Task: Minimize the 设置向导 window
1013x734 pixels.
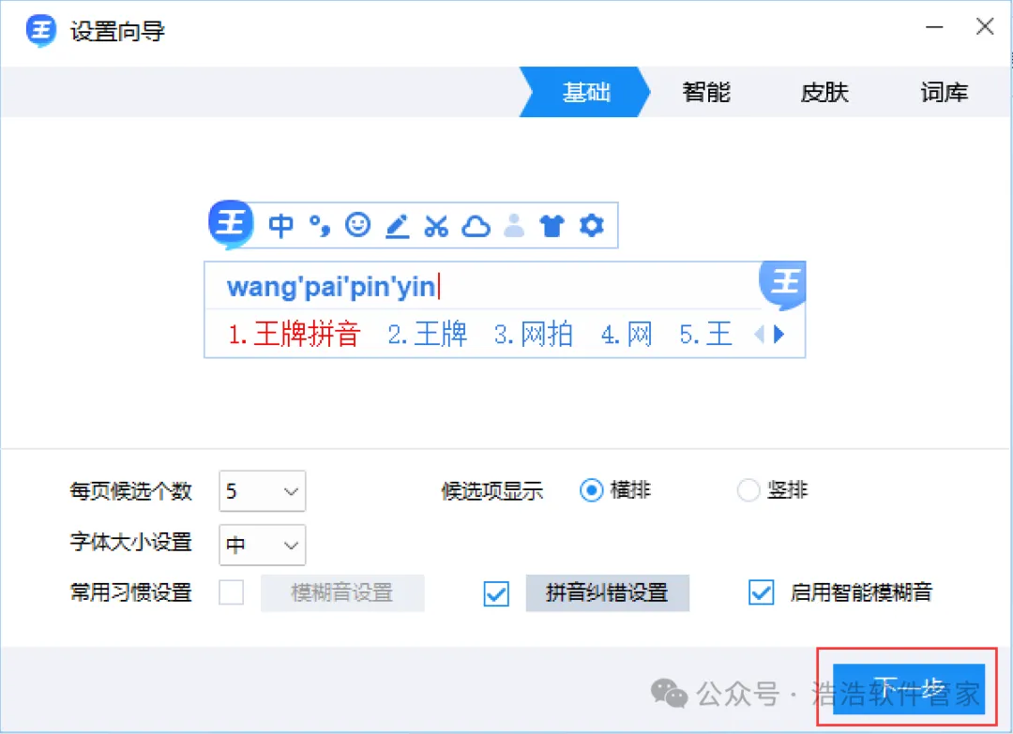Action: click(934, 27)
